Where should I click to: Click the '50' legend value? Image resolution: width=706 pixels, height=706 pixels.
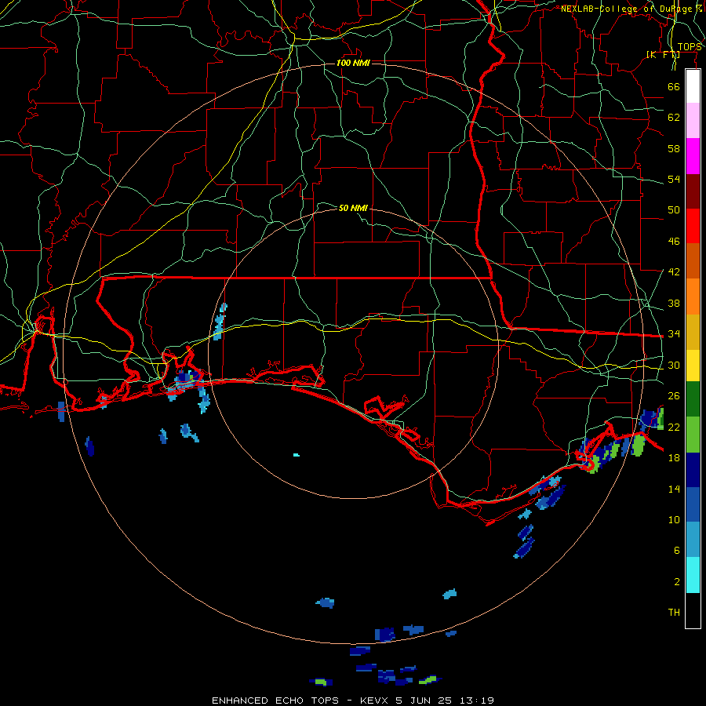click(674, 209)
